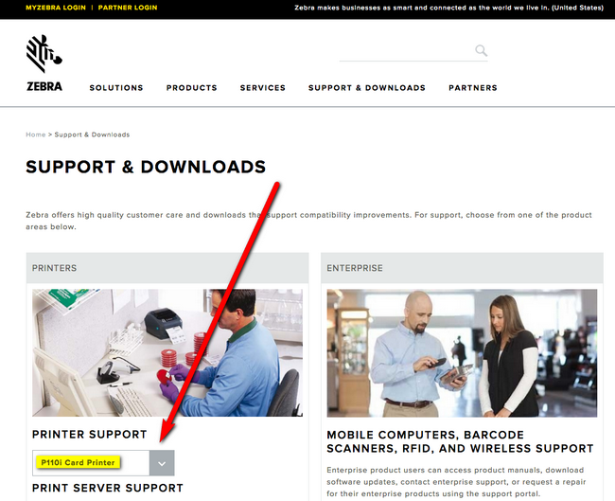Open Support & Downloads menu
The image size is (615, 501).
[367, 87]
